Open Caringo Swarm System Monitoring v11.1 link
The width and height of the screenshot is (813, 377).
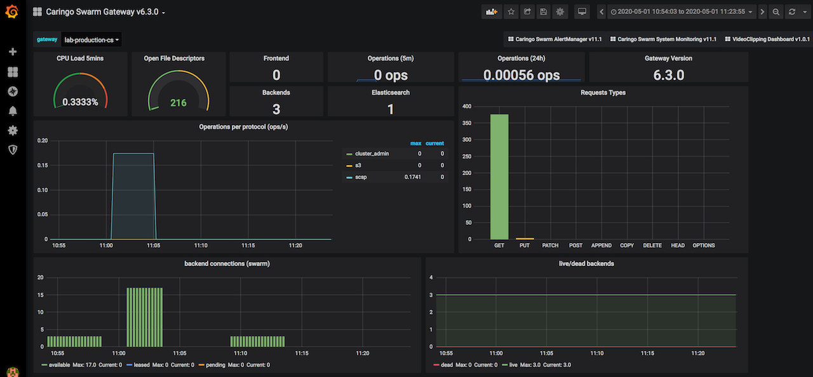coord(663,39)
